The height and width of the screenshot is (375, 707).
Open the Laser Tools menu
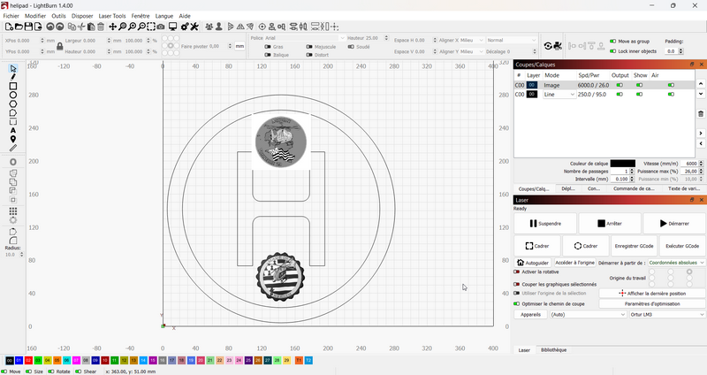111,16
